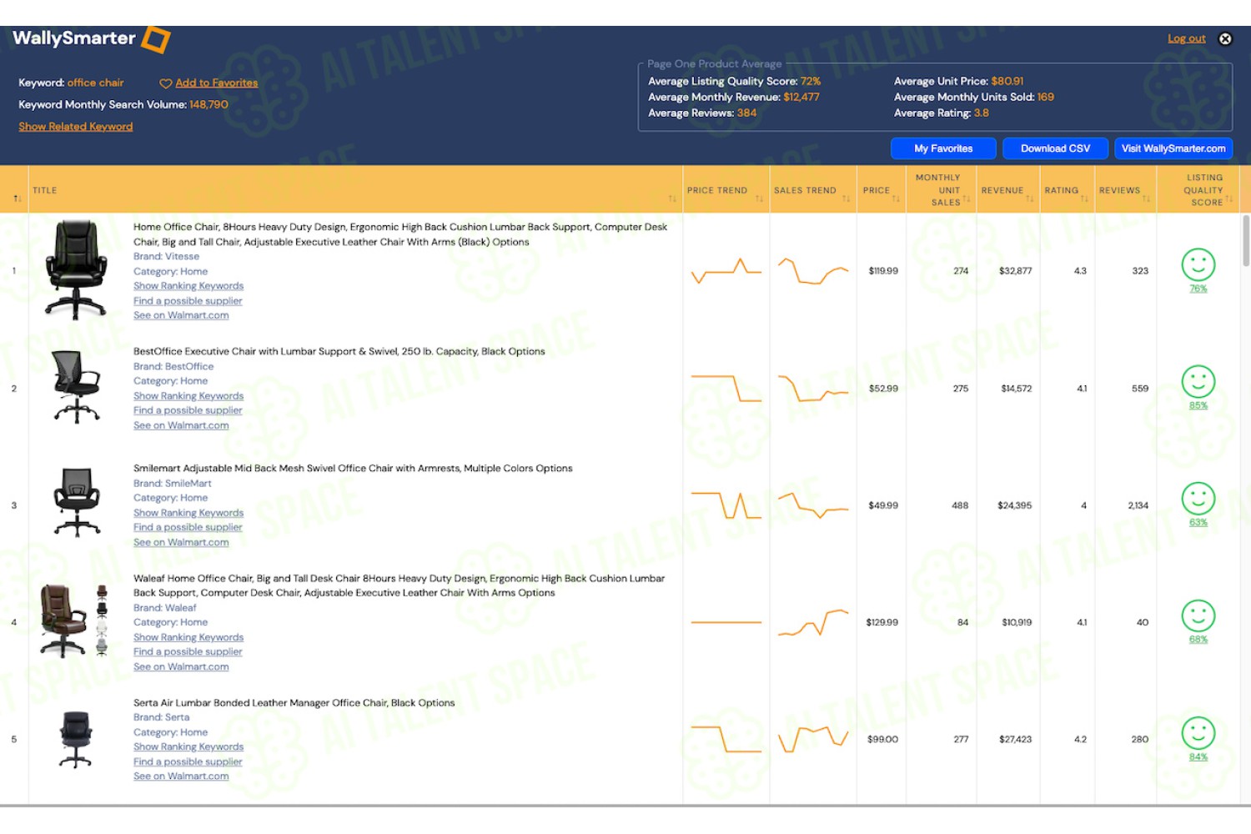Screen dimensions: 1251x834
Task: Show Ranking Keywords for Serta chair
Action: tap(188, 747)
